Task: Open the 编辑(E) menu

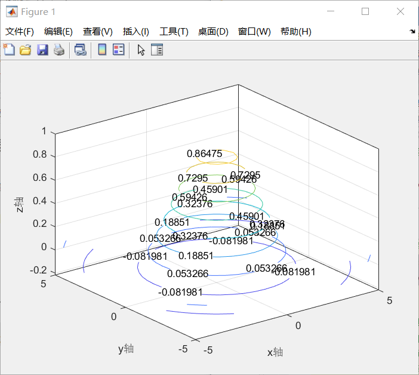Action: (58, 32)
